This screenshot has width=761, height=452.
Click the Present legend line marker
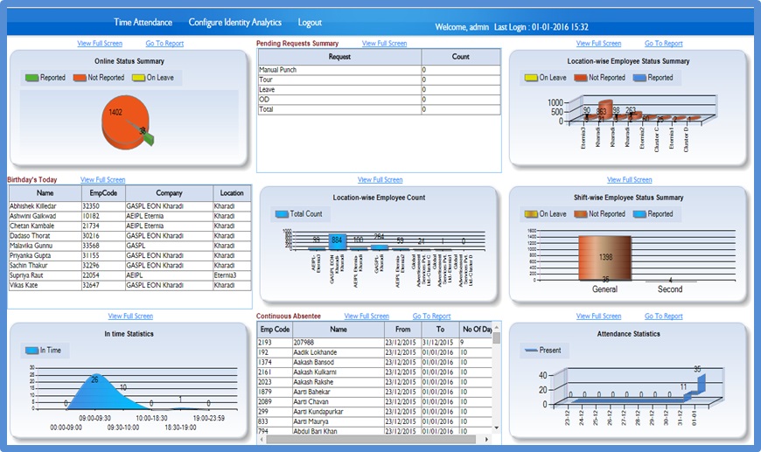point(531,351)
